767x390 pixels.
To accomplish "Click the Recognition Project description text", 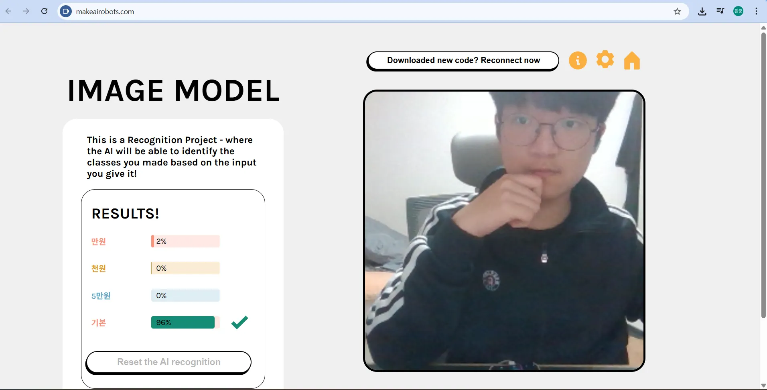I will pos(172,157).
